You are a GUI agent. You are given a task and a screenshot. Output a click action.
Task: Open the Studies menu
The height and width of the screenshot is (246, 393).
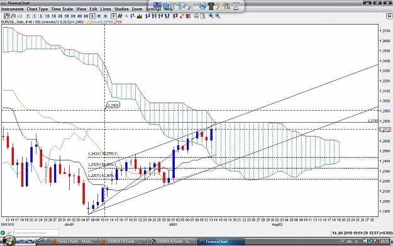pos(121,9)
